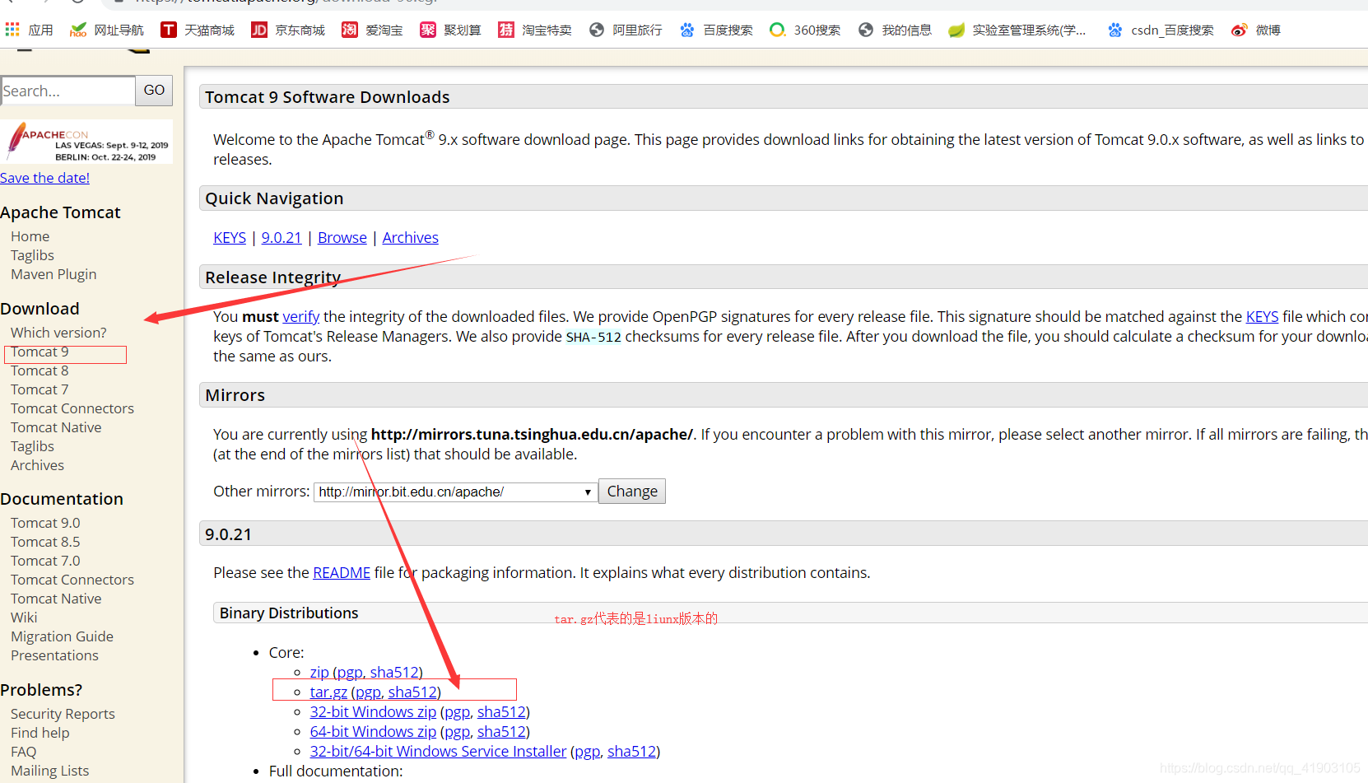Download the 64-bit Windows zip

pyautogui.click(x=373, y=732)
